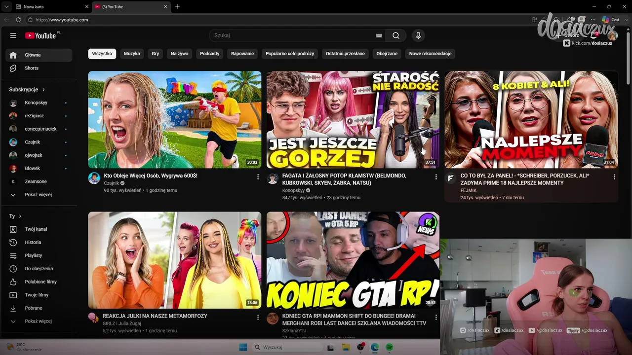This screenshot has height=355, width=632.
Task: Start voice search with the microphone
Action: point(418,35)
